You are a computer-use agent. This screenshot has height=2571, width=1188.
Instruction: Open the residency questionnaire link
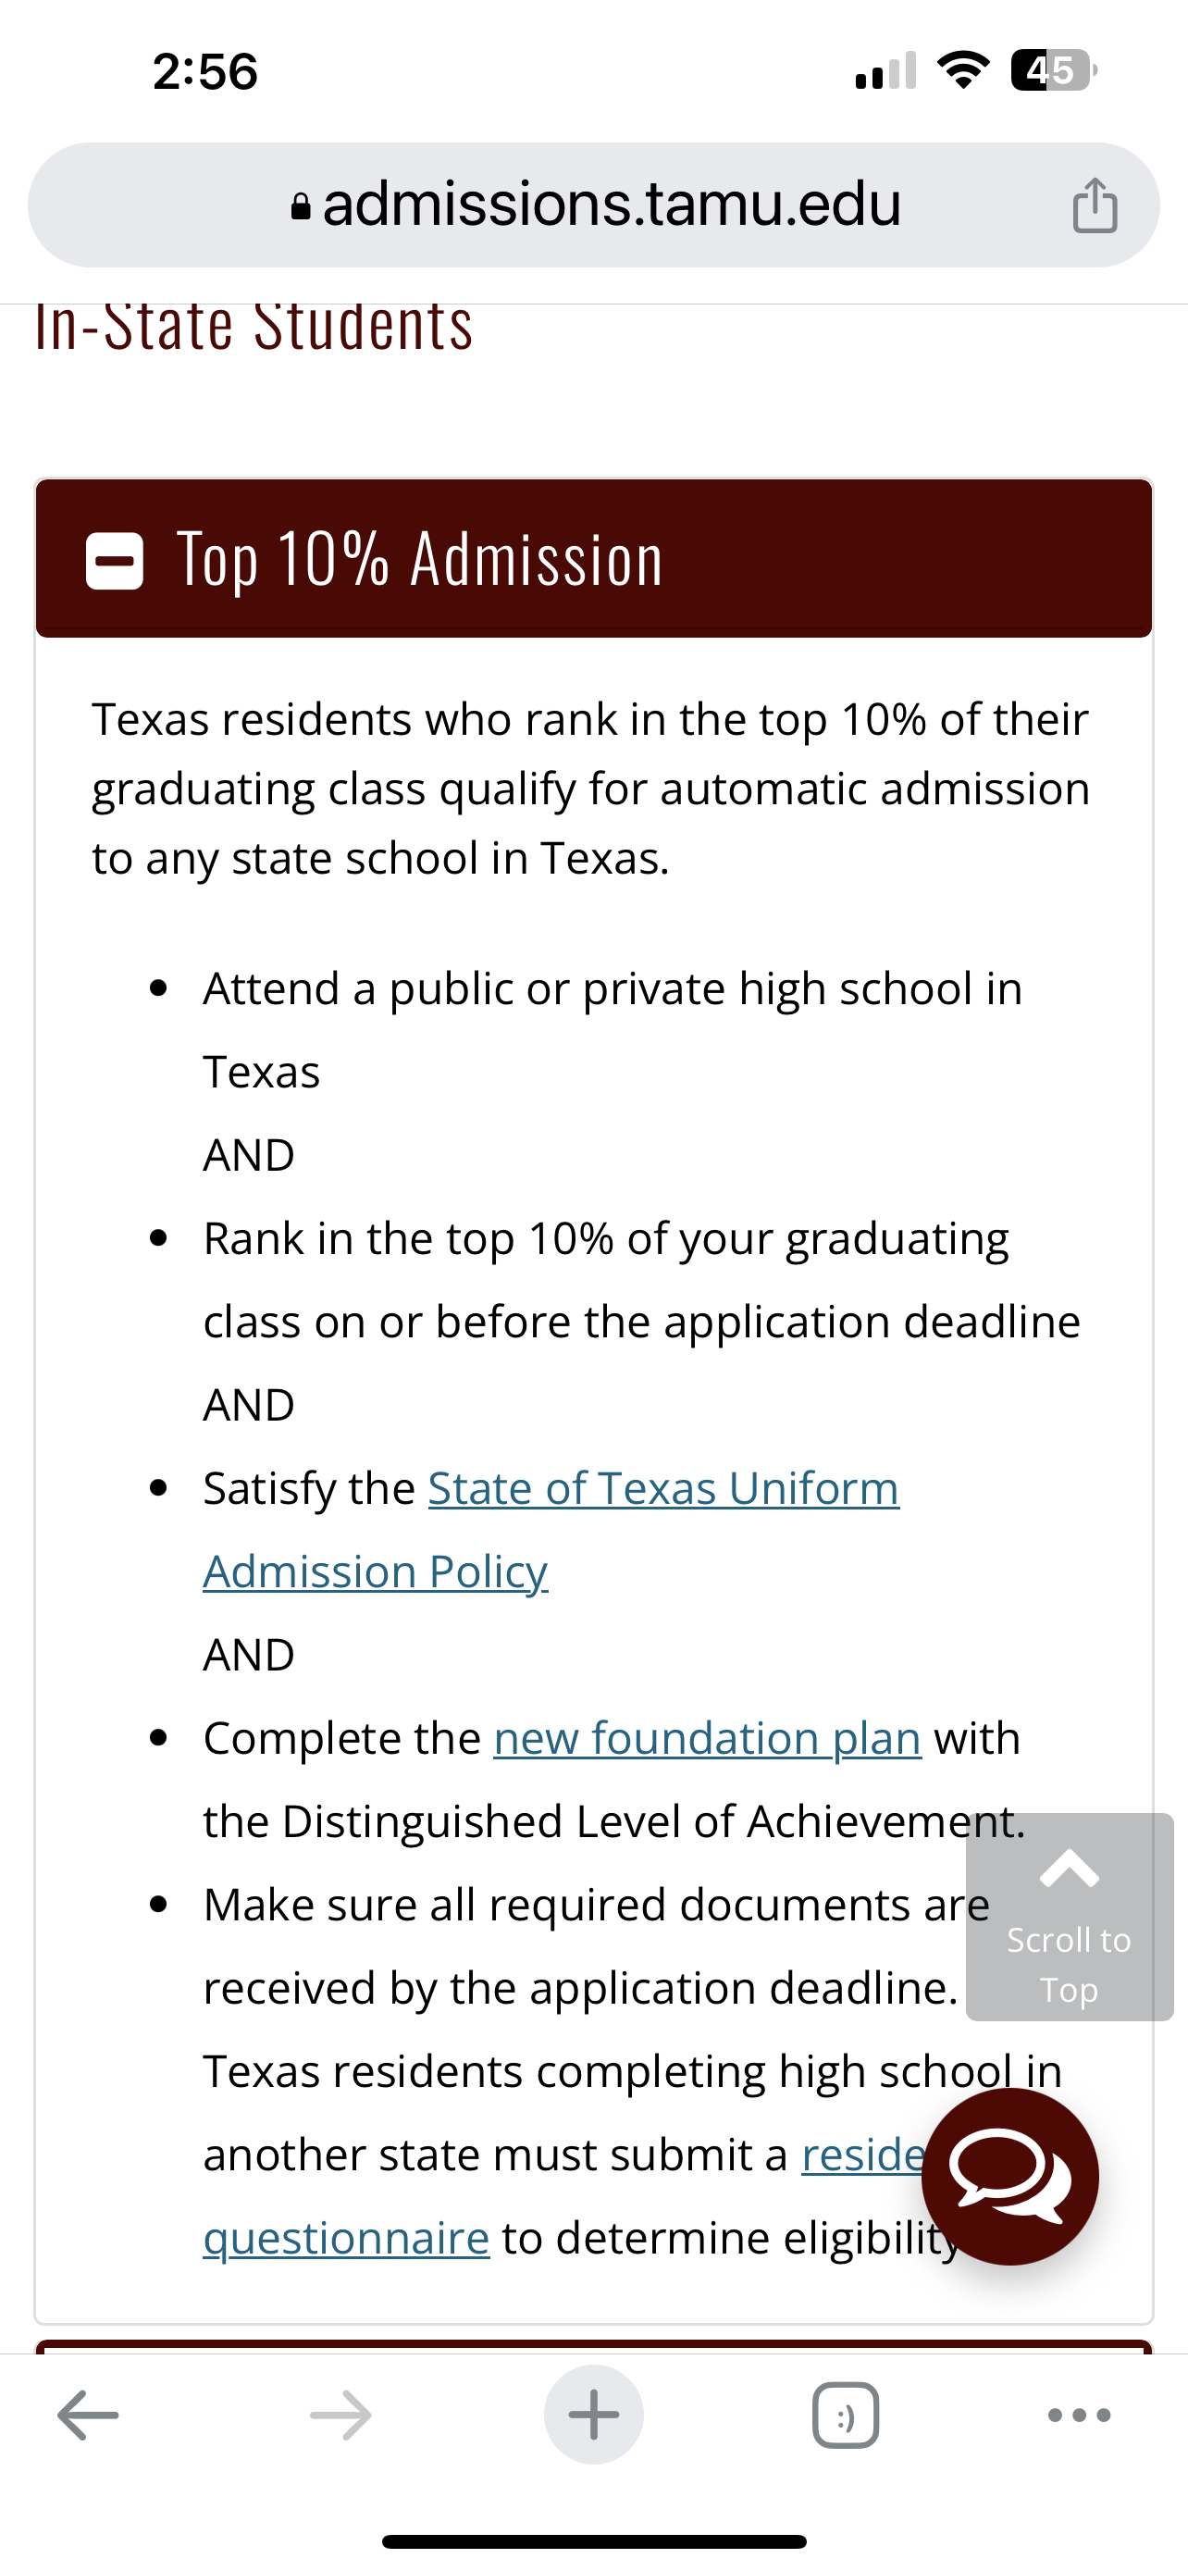(x=347, y=2239)
